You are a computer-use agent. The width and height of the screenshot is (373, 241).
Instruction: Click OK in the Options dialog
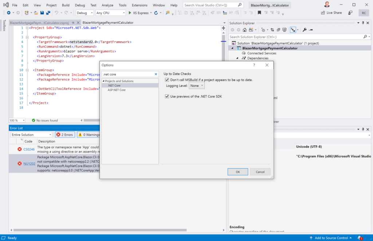[x=237, y=172]
